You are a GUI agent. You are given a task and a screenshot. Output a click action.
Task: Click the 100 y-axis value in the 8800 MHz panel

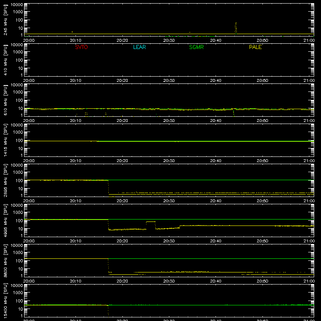(19, 261)
